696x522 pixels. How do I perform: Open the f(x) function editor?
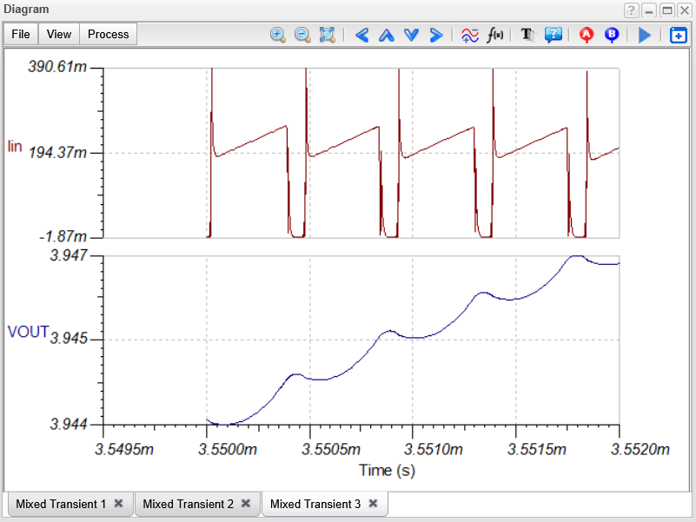click(495, 35)
